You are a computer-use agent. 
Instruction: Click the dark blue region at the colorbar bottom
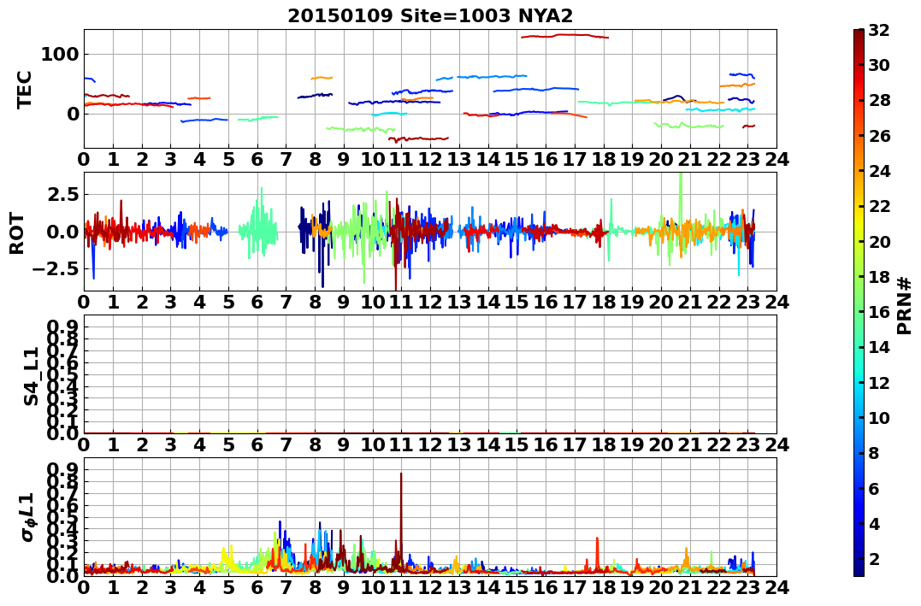(x=859, y=569)
